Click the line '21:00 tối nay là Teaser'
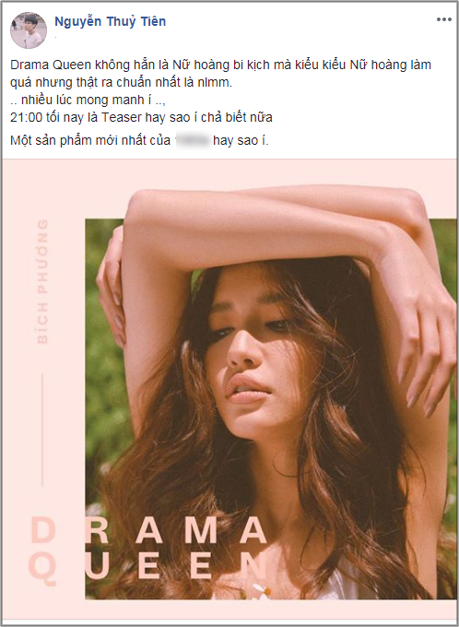Viewport: 459px width, 627px height. pyautogui.click(x=141, y=118)
